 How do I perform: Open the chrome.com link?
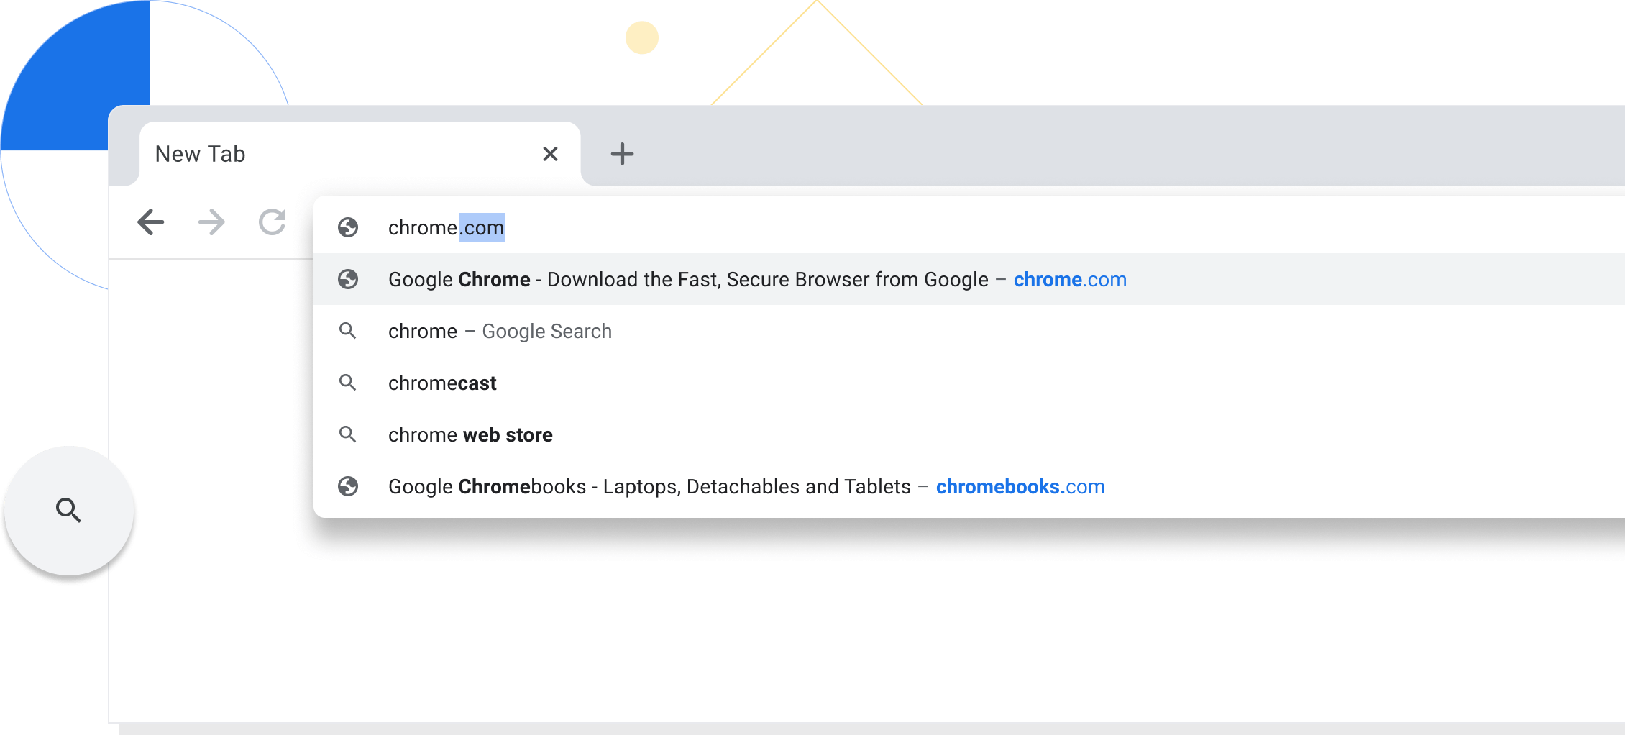(x=1070, y=279)
